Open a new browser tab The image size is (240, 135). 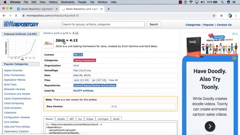[x=108, y=9]
